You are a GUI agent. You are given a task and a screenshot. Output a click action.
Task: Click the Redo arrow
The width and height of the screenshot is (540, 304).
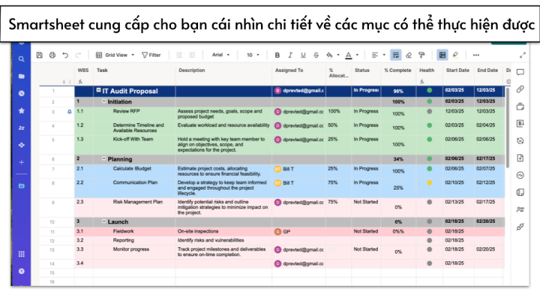coord(78,55)
